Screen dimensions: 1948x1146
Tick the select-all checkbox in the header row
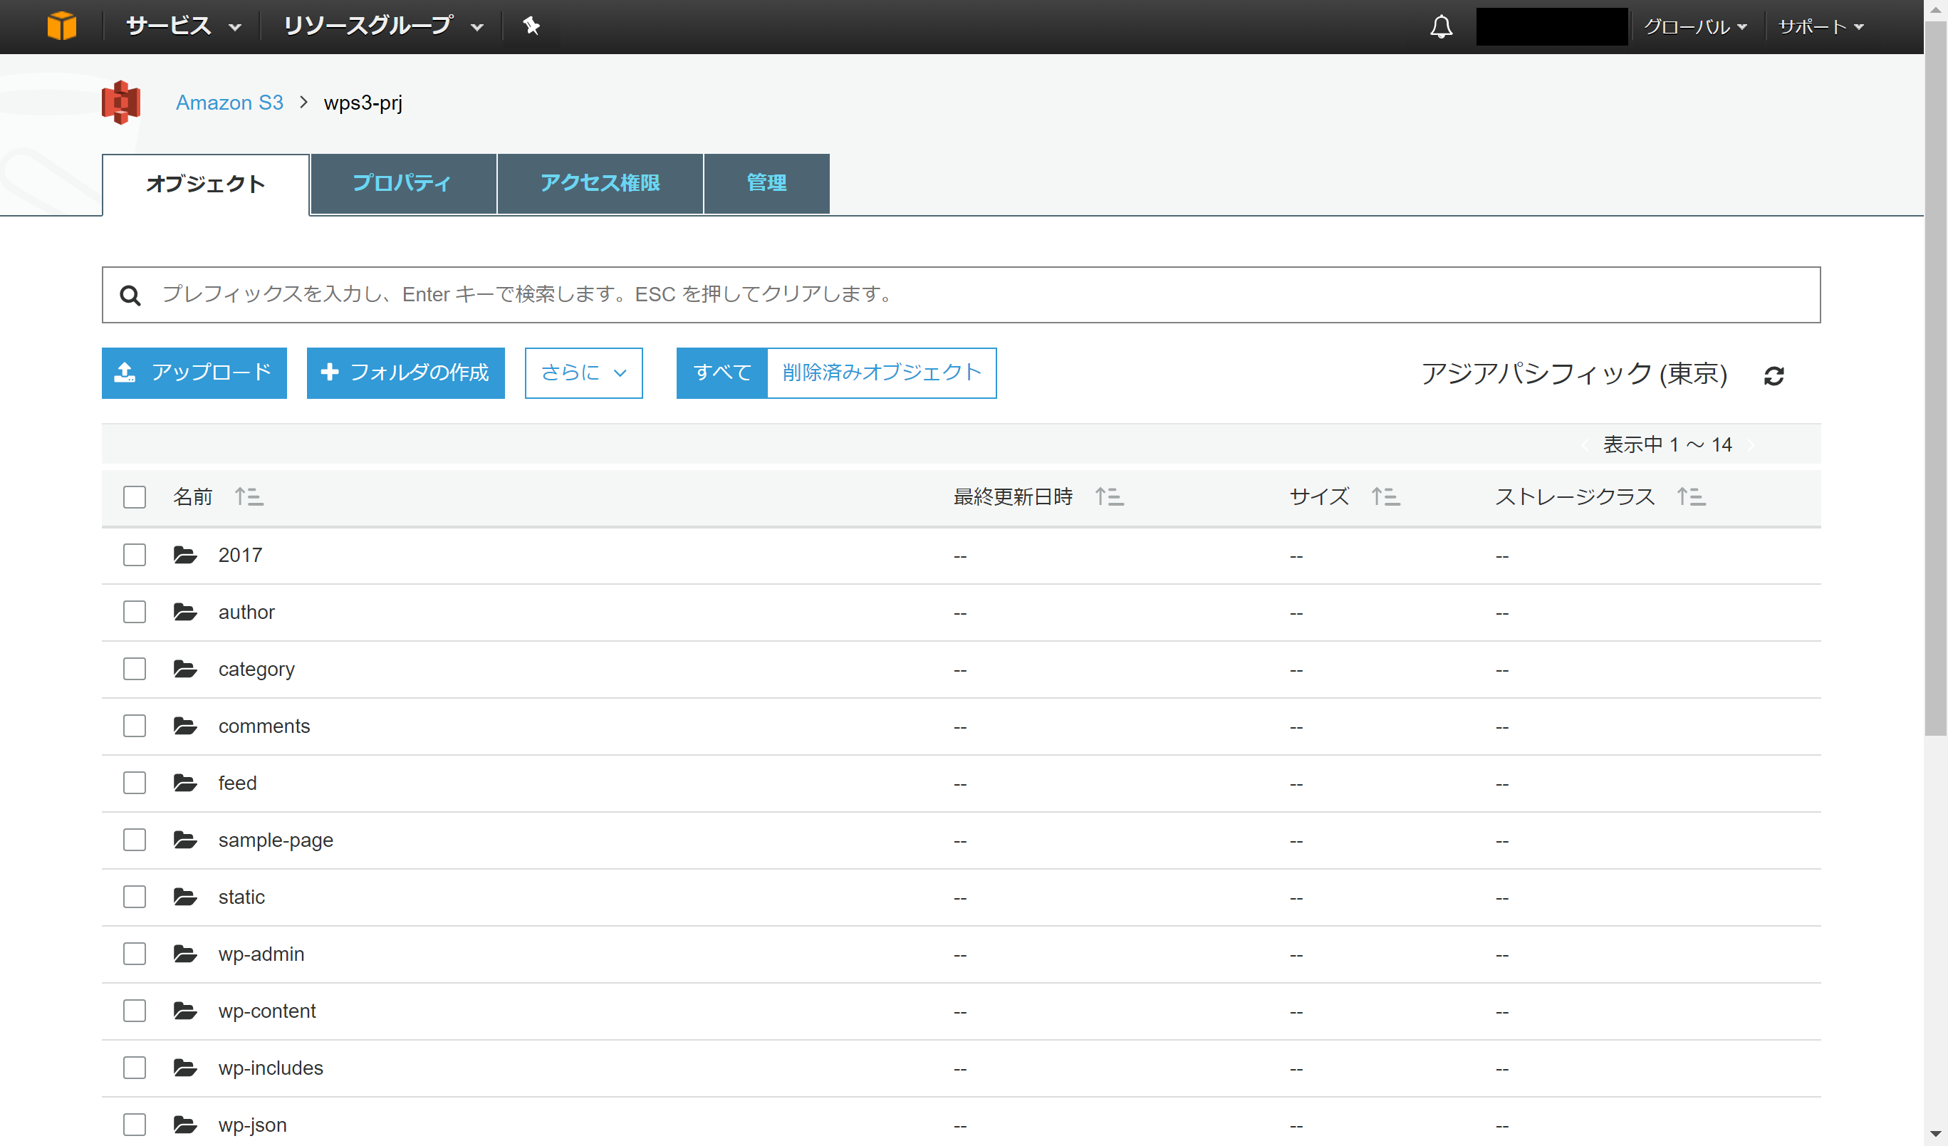(135, 497)
